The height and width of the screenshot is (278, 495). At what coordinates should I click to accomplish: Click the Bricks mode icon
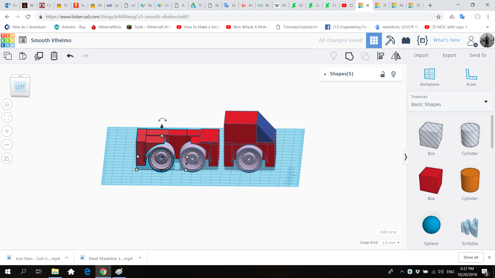406,40
